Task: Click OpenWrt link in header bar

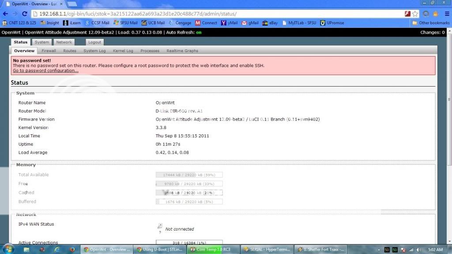Action: [x=11, y=32]
